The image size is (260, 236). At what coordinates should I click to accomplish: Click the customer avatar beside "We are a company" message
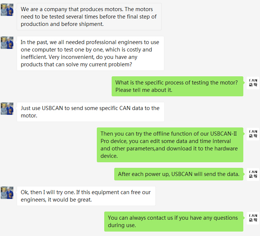[7, 10]
